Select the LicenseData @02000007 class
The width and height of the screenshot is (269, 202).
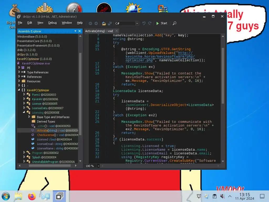click(x=48, y=108)
